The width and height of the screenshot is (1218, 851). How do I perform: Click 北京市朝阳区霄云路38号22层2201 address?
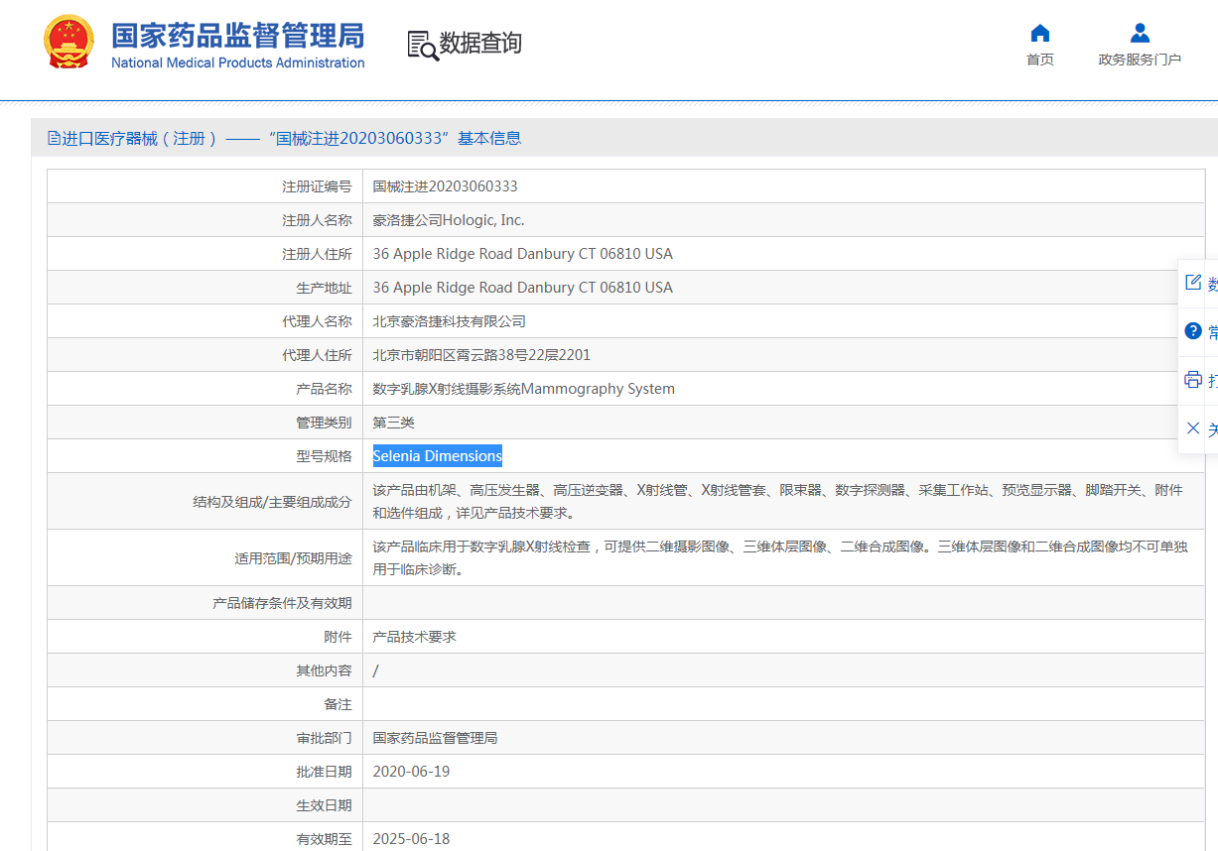coord(481,355)
